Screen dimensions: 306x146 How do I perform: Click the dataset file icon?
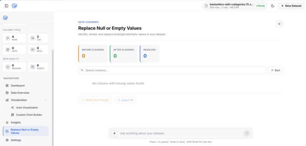point(206,6)
